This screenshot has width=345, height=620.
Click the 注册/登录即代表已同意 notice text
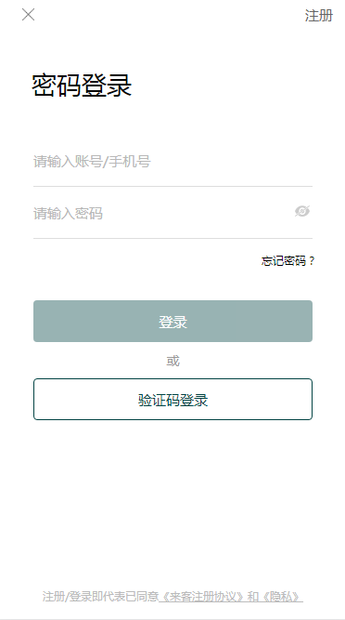point(100,596)
